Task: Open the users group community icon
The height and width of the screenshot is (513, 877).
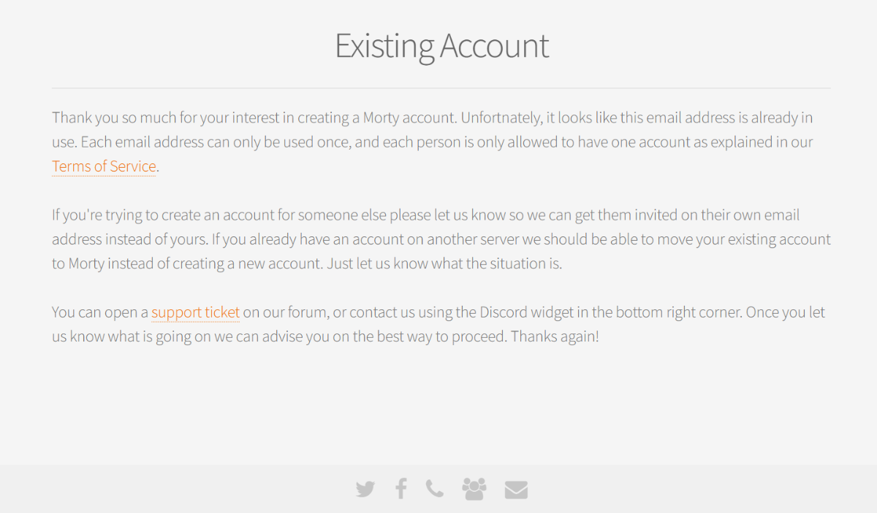Action: (x=474, y=489)
